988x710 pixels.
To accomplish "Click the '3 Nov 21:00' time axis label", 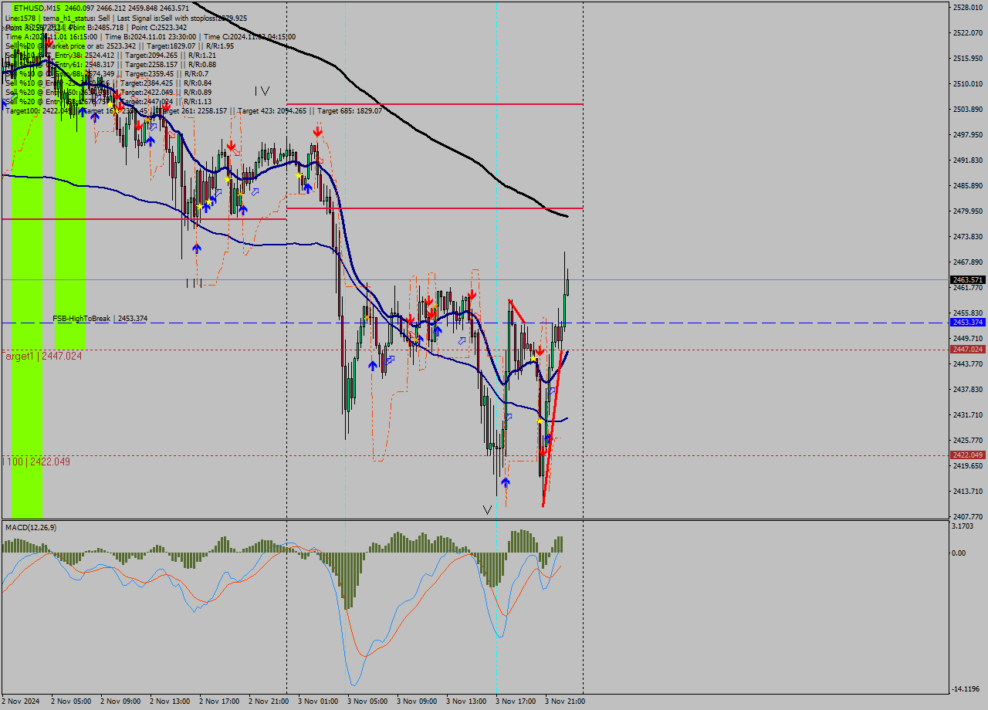I will point(565,702).
